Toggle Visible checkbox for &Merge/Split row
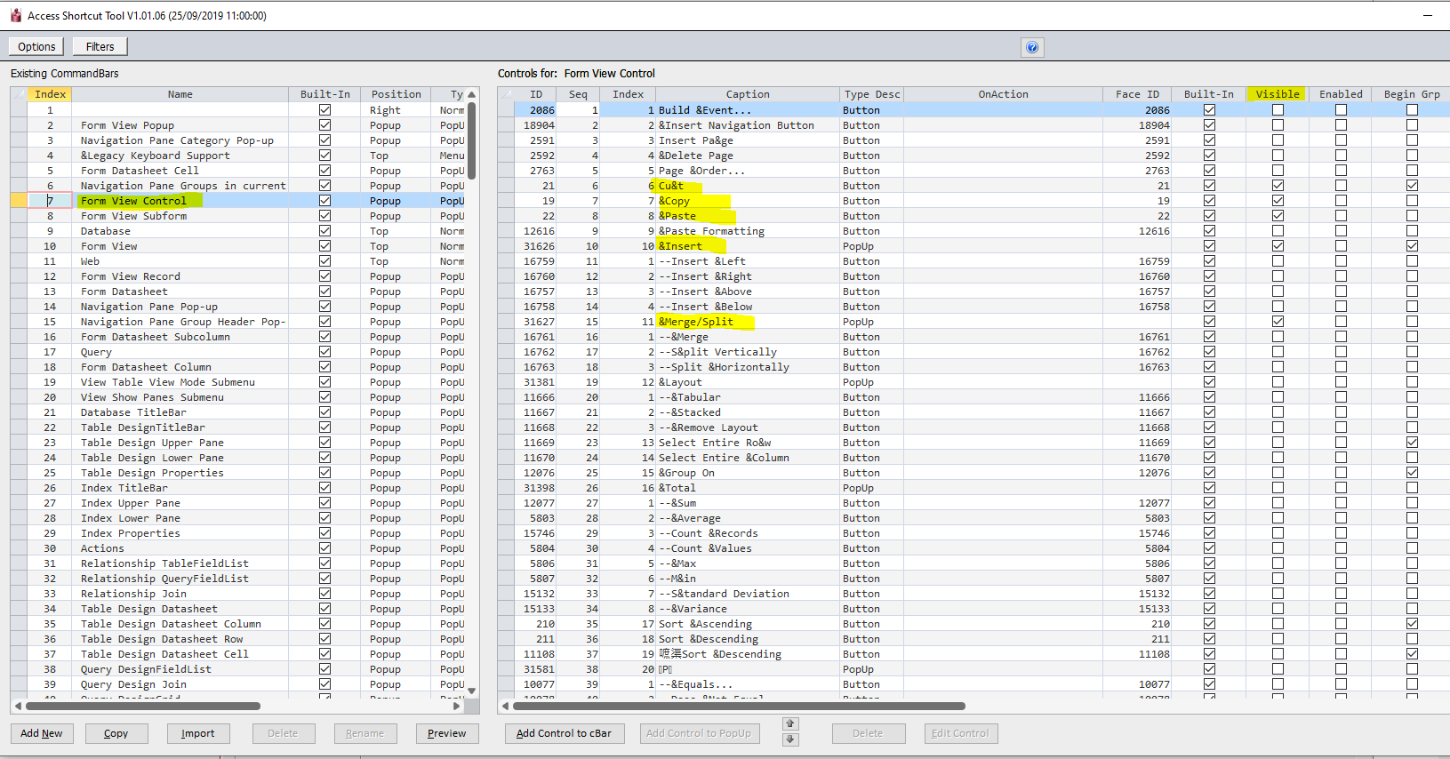This screenshot has height=759, width=1450. pyautogui.click(x=1278, y=322)
